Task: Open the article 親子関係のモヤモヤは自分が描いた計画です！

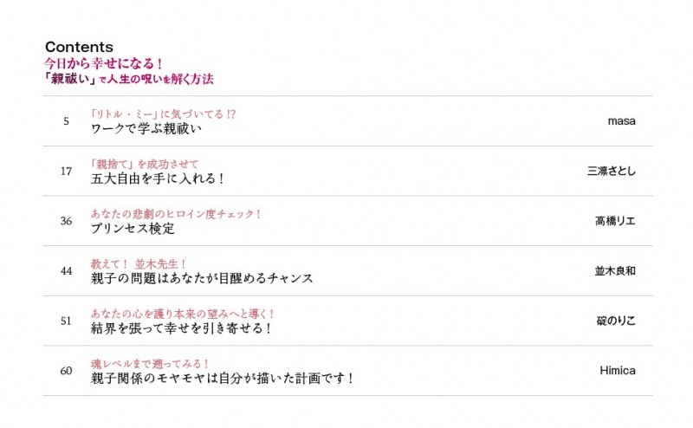Action: (223, 379)
